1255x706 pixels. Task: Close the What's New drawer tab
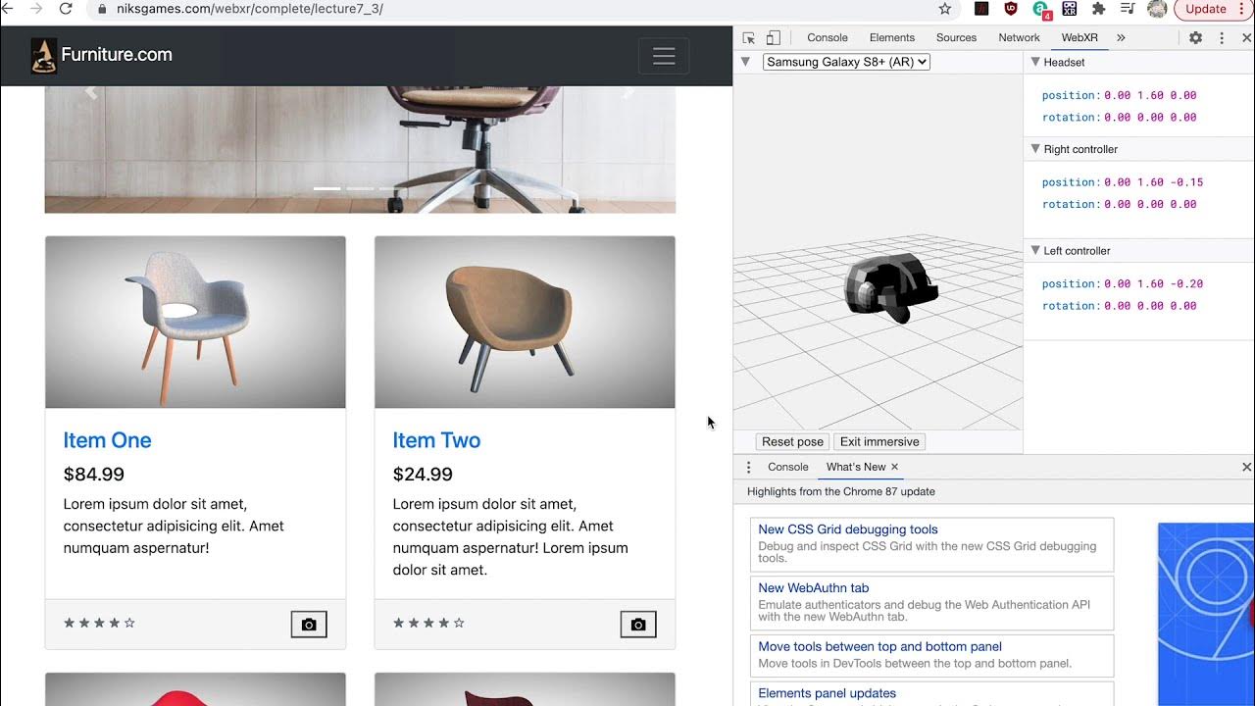coord(894,467)
